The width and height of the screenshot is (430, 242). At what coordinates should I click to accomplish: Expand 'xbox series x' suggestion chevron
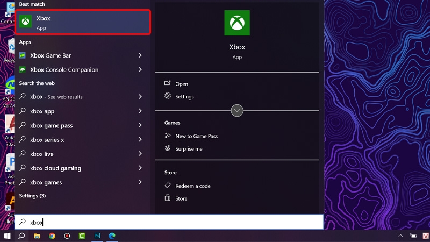click(140, 139)
